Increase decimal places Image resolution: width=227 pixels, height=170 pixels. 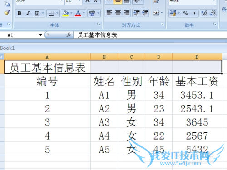click(x=204, y=13)
